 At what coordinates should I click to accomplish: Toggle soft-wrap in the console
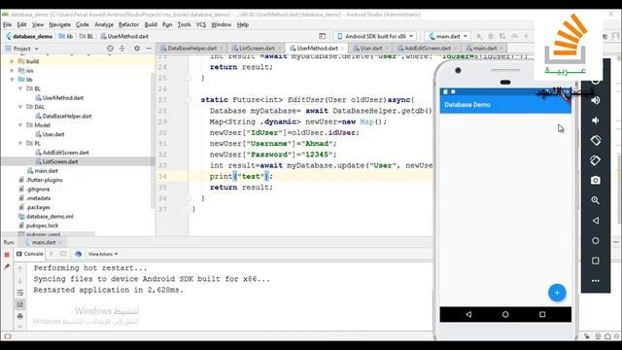pos(20,293)
